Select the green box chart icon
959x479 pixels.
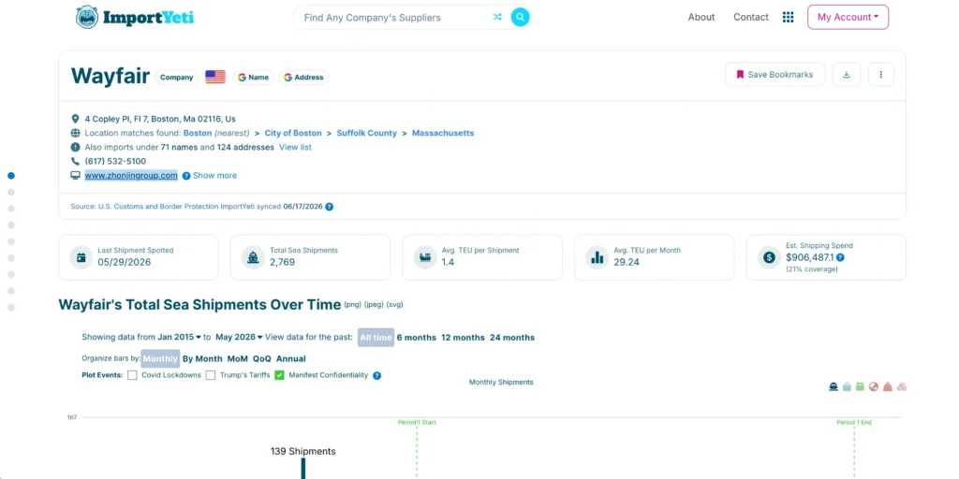[860, 386]
